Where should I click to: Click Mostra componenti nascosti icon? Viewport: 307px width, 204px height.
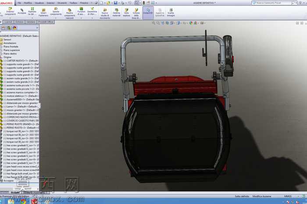pyautogui.click(x=69, y=14)
